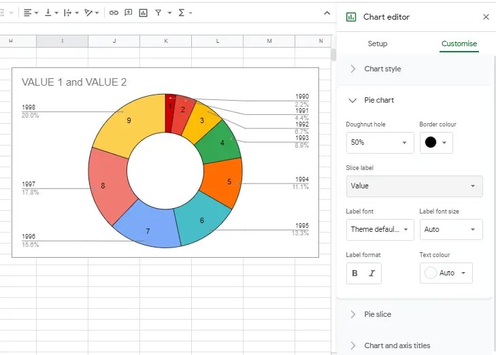Viewport: 496px width, 355px height.
Task: Select column L header
Action: tap(217, 41)
